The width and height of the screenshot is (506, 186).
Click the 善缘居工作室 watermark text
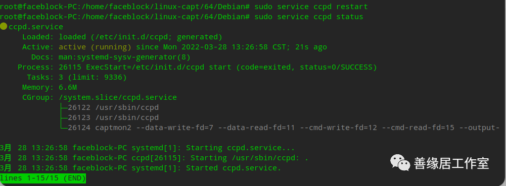pos(451,163)
